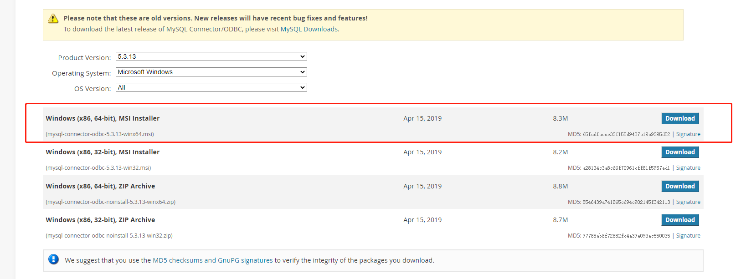Expand the Operating System dropdown
Viewport: 741px width, 279px height.
point(211,72)
